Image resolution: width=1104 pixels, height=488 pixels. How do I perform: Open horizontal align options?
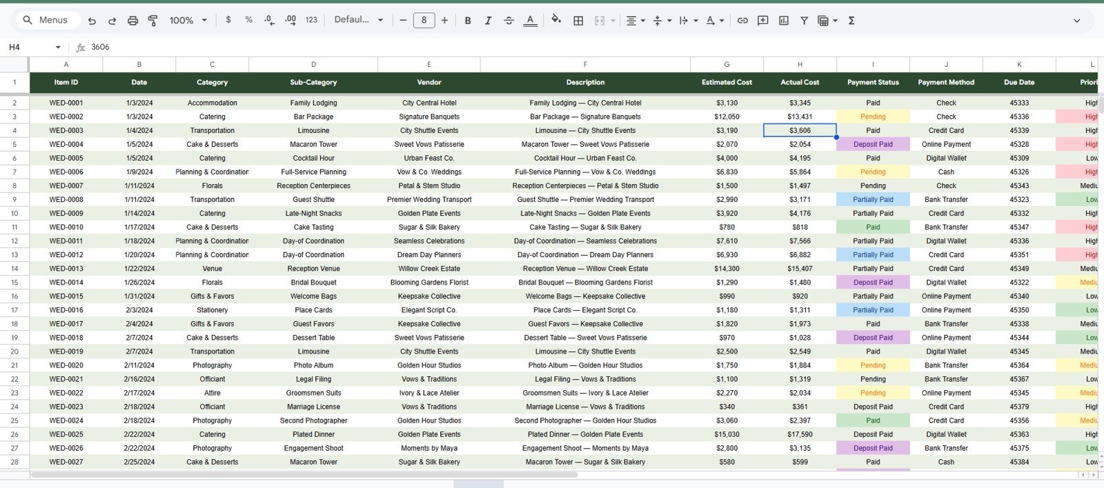(635, 21)
